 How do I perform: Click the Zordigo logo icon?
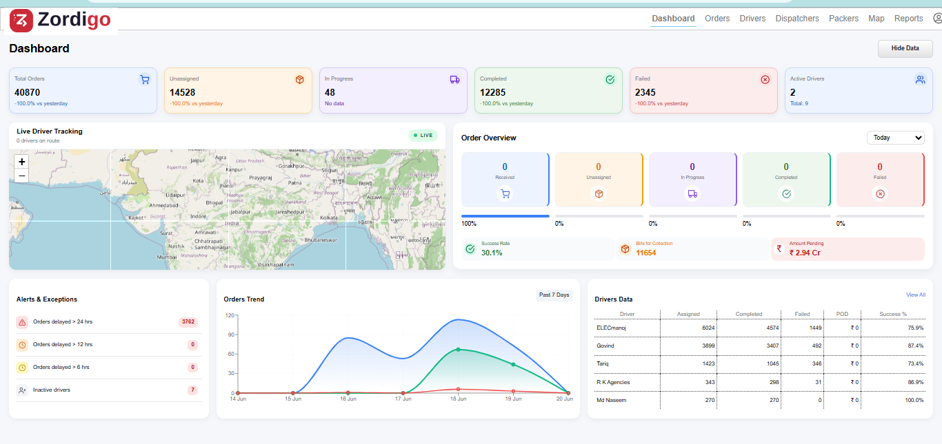point(21,21)
